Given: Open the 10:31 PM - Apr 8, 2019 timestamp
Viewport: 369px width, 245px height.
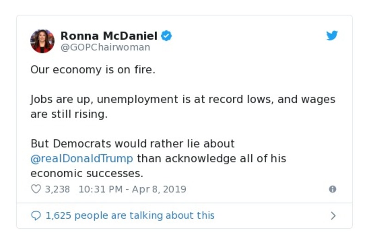Looking at the screenshot, I should pos(133,189).
